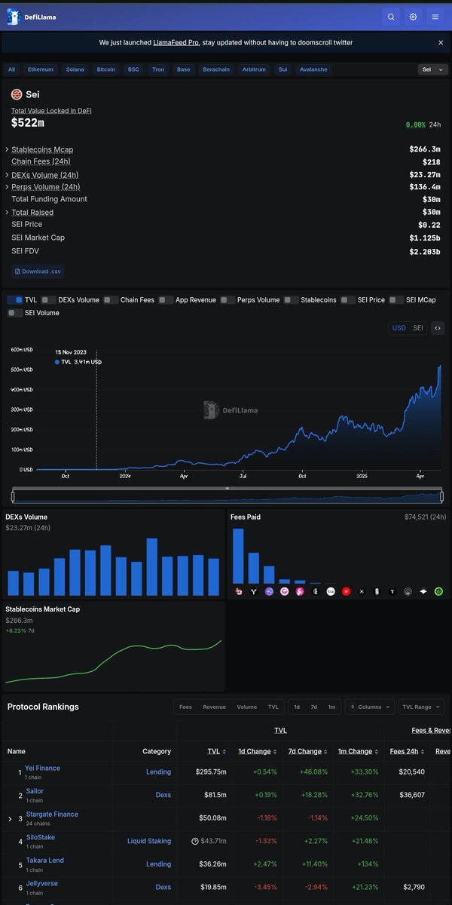452x905 pixels.
Task: Select the Solana chain tab
Action: pyautogui.click(x=75, y=69)
